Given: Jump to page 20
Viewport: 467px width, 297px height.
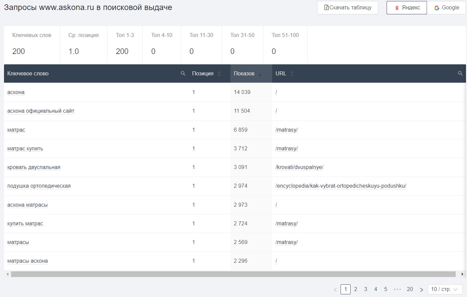Looking at the screenshot, I should [410, 289].
